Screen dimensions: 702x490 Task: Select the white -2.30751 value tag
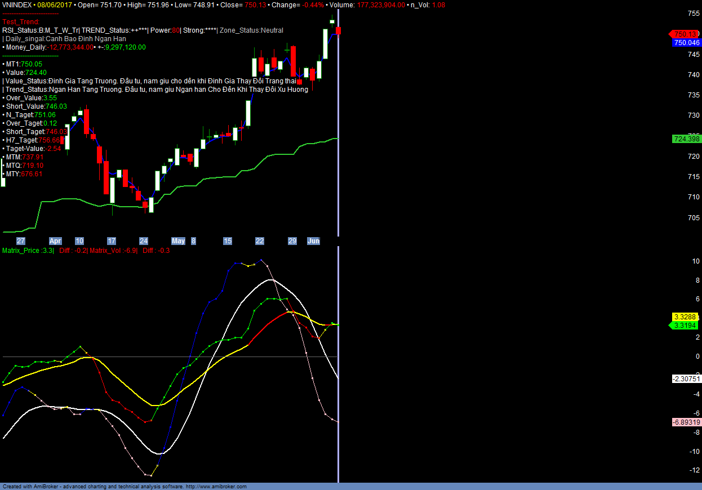pyautogui.click(x=686, y=379)
